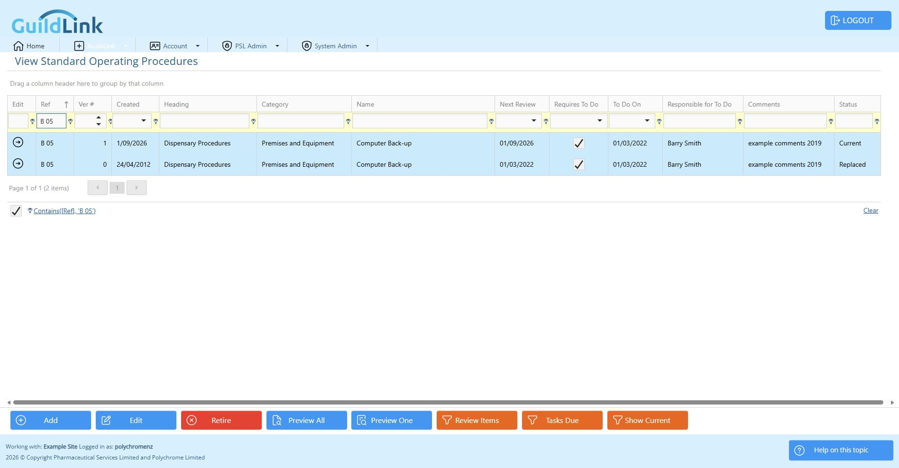Viewport: 899px width, 468px height.
Task: Open the Requires To Do filter dropdown
Action: [599, 121]
